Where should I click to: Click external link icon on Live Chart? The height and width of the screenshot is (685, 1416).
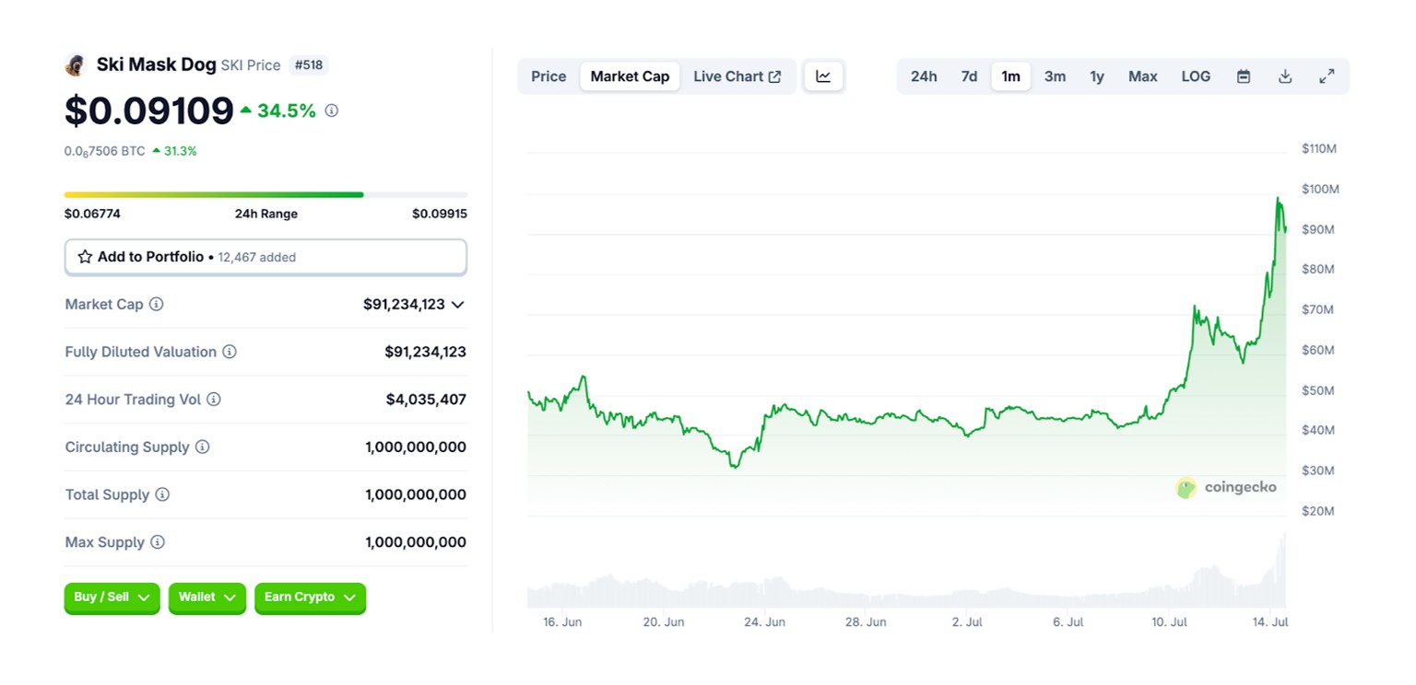[775, 76]
